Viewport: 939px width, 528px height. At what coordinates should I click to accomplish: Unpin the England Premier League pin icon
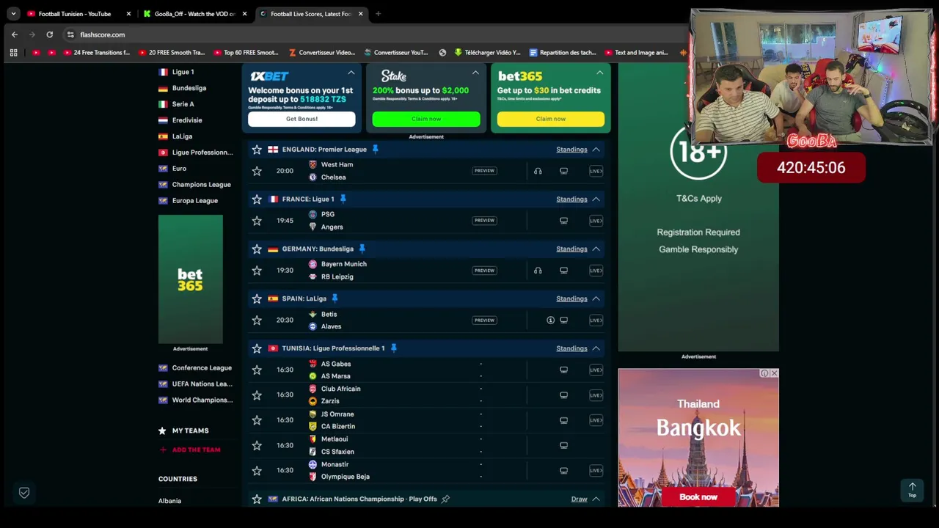375,150
